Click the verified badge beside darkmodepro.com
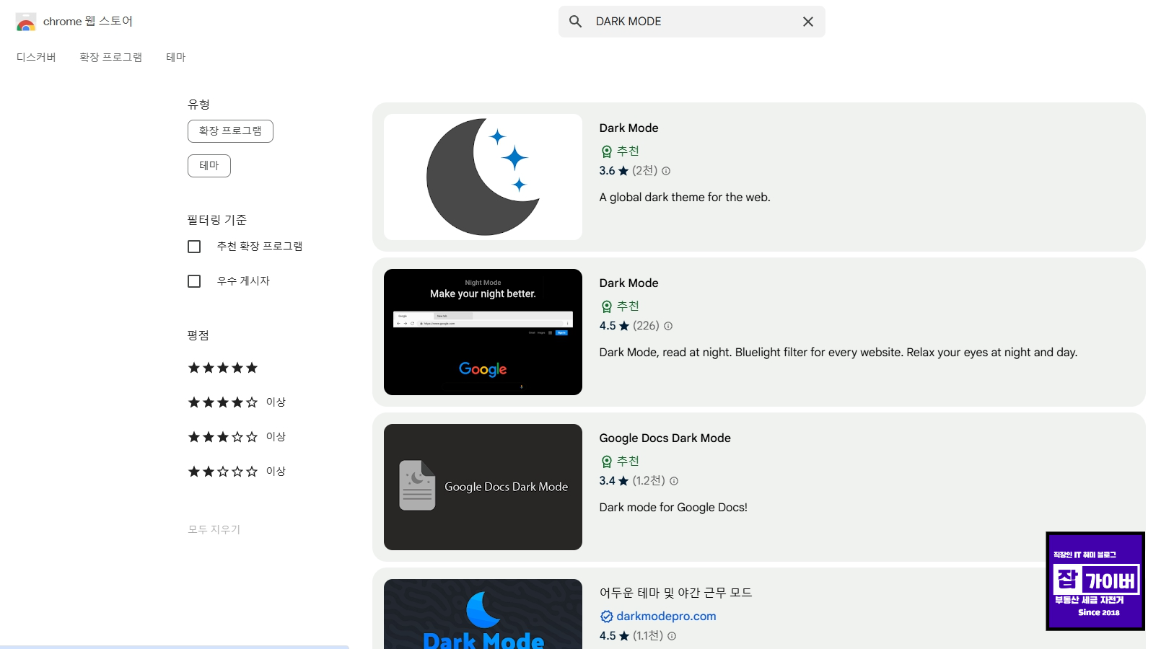 click(x=607, y=617)
